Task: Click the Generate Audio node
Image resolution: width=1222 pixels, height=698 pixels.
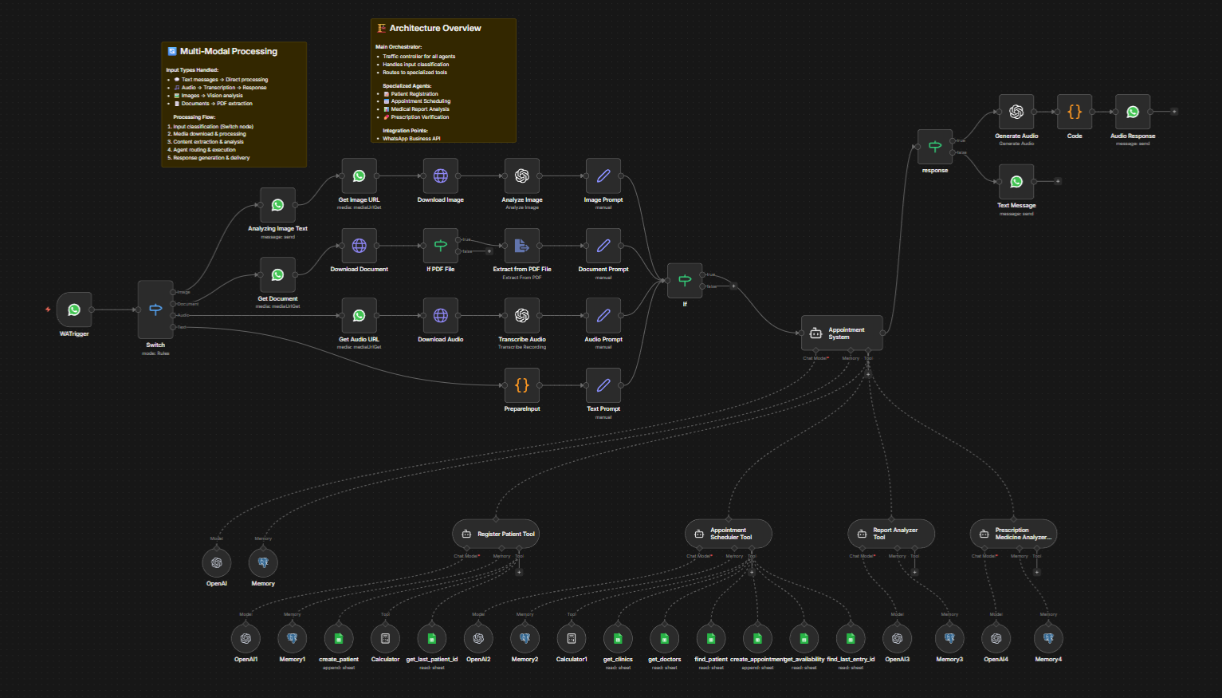Action: click(x=1016, y=112)
